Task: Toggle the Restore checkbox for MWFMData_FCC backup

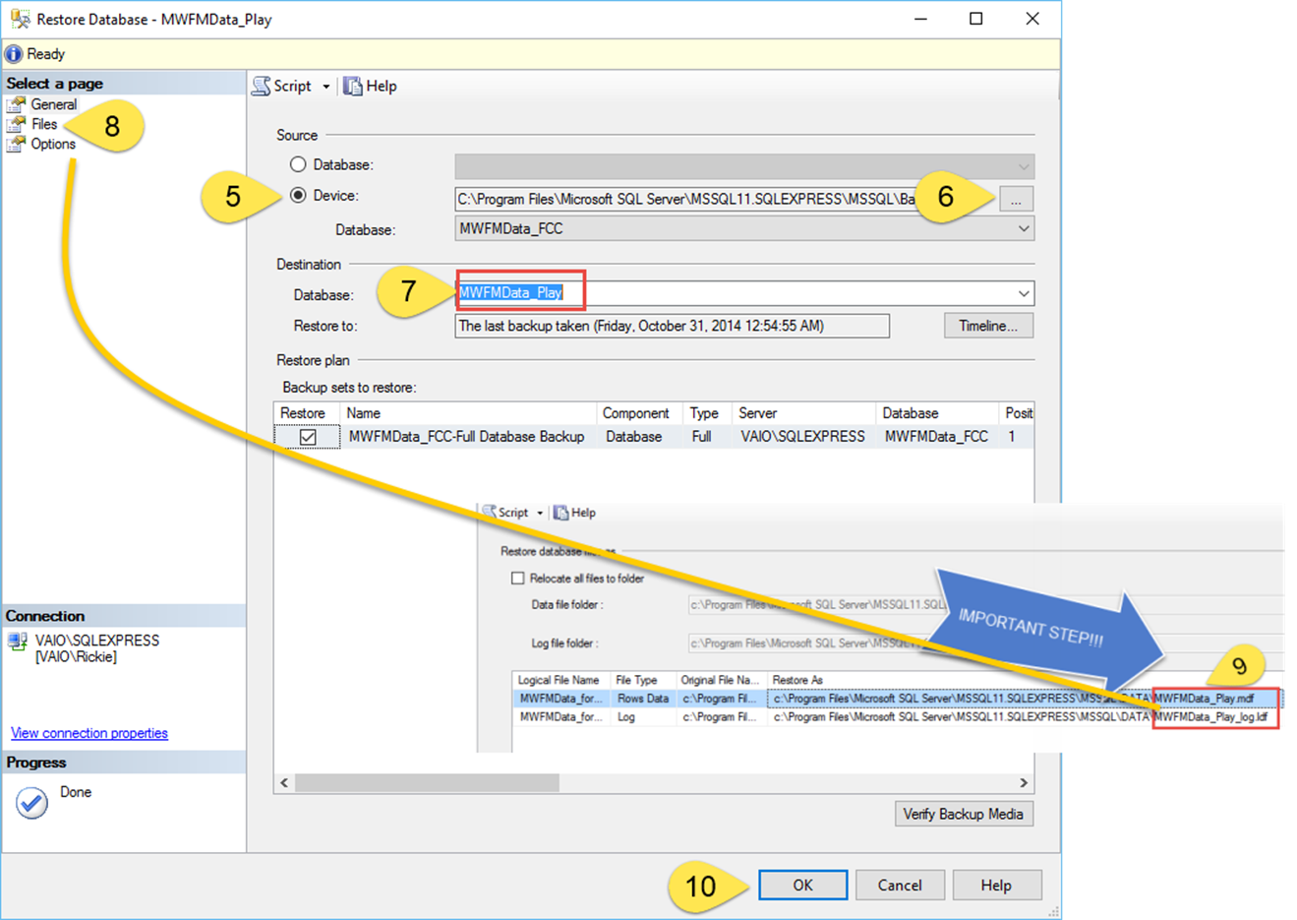Action: [308, 437]
